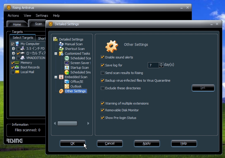
Task: Check the Local Mail target checkbox
Action: pos(13,72)
